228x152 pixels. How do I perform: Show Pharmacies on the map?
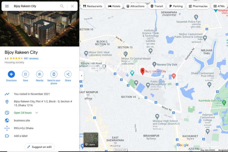click(x=198, y=6)
